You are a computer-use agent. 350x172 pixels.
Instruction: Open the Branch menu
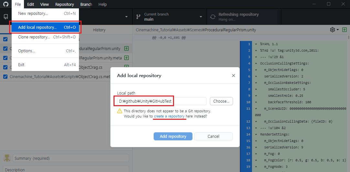(x=86, y=4)
